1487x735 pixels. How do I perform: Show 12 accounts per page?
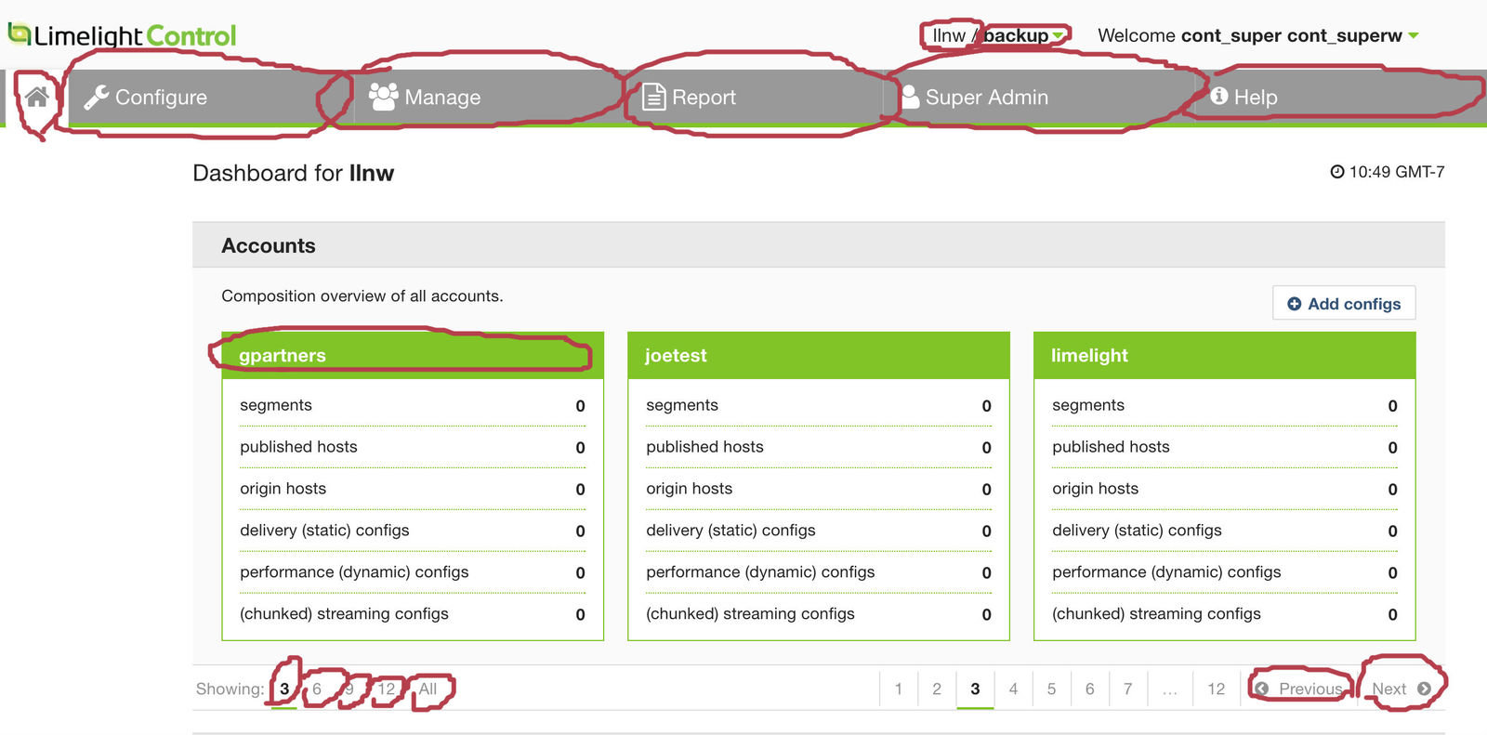click(386, 689)
